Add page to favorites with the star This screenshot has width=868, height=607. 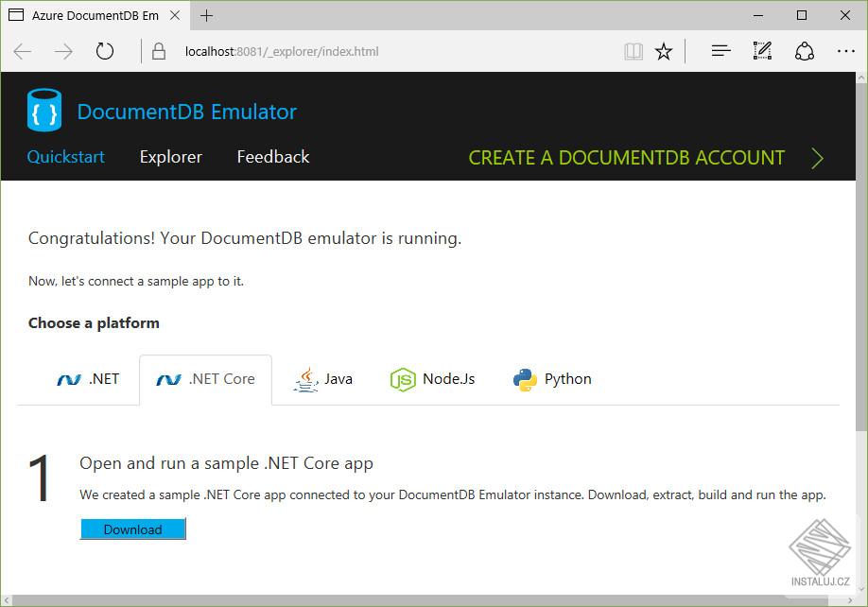(x=664, y=50)
